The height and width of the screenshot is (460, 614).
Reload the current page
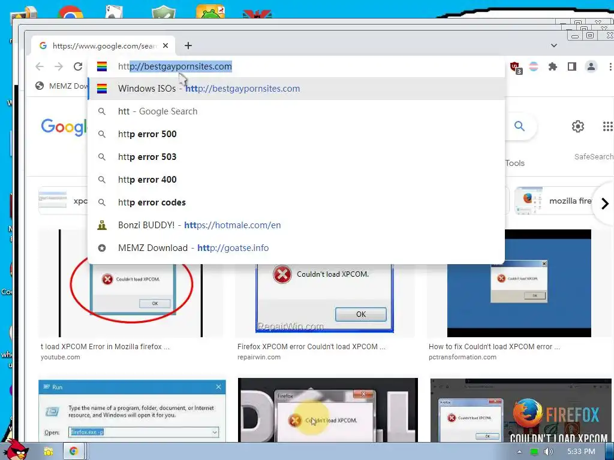tap(78, 66)
